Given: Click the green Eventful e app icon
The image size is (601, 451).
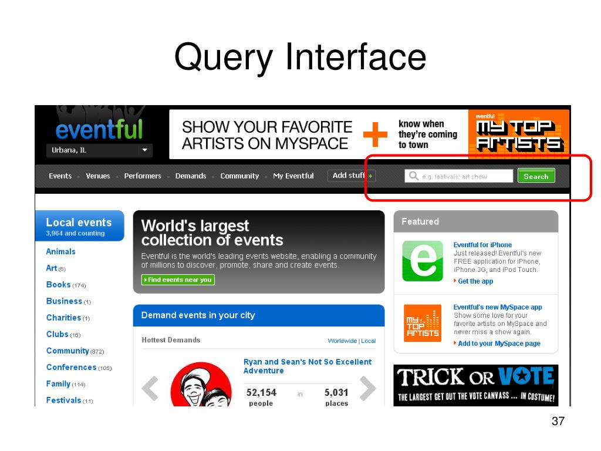Looking at the screenshot, I should [x=423, y=261].
